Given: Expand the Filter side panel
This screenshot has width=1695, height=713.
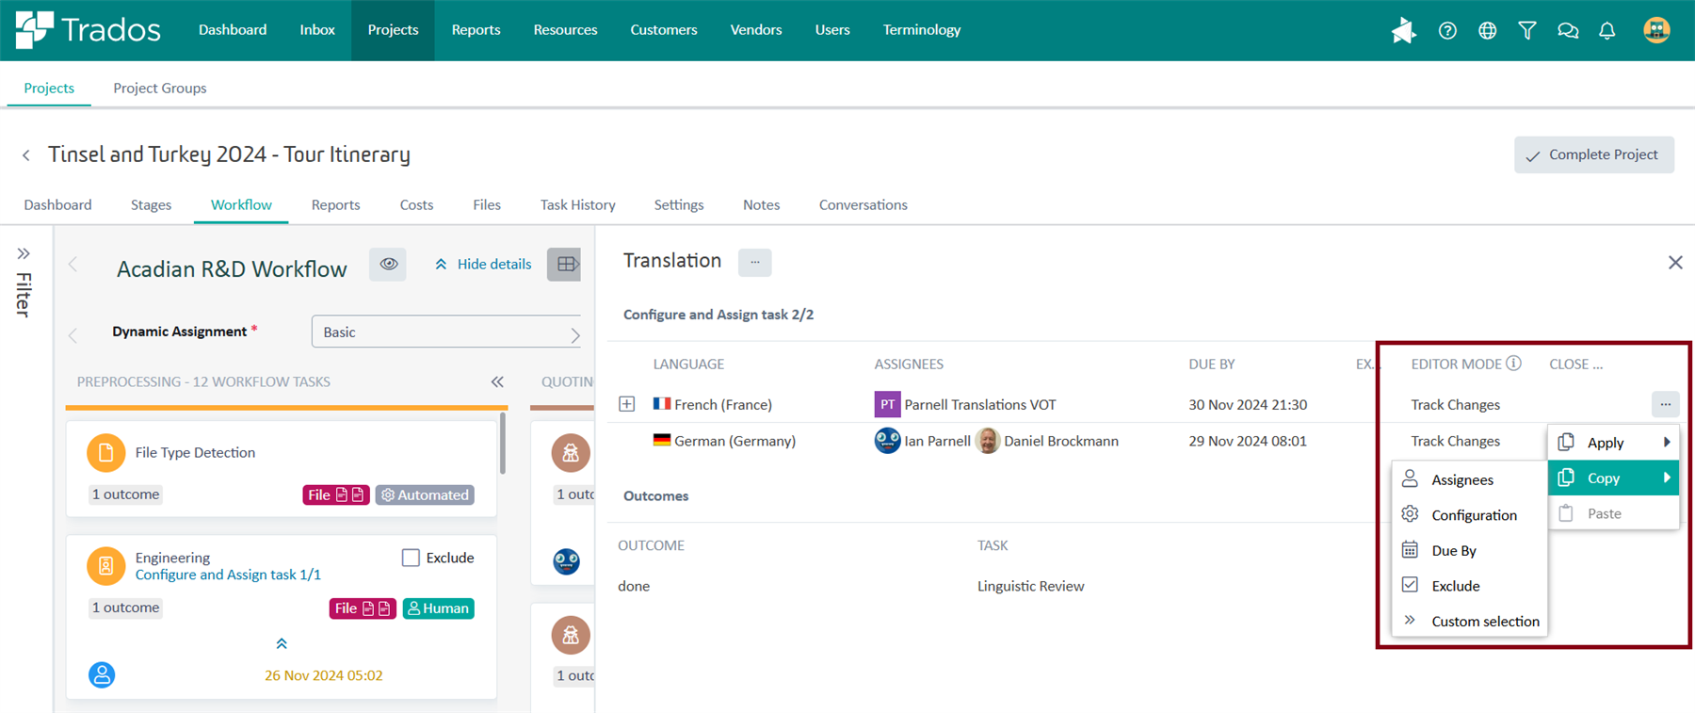Looking at the screenshot, I should click(24, 254).
